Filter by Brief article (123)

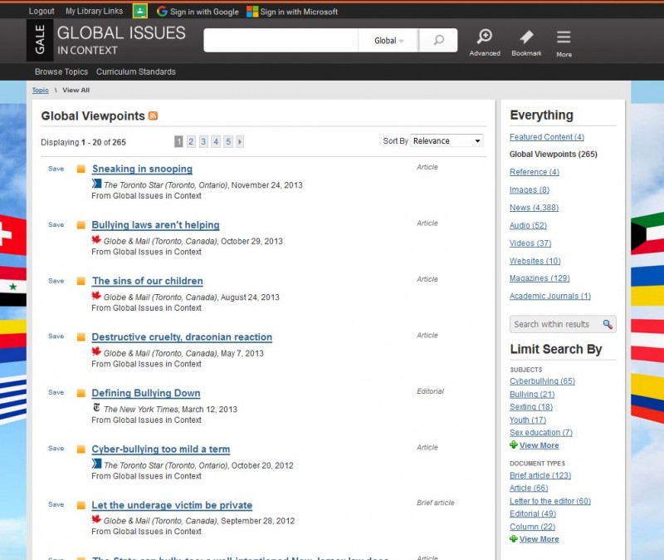[x=540, y=475]
